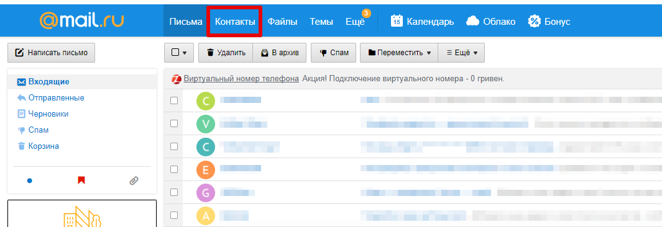662x227 pixels.
Task: Open the select-all dropdown arrow
Action: [185, 53]
